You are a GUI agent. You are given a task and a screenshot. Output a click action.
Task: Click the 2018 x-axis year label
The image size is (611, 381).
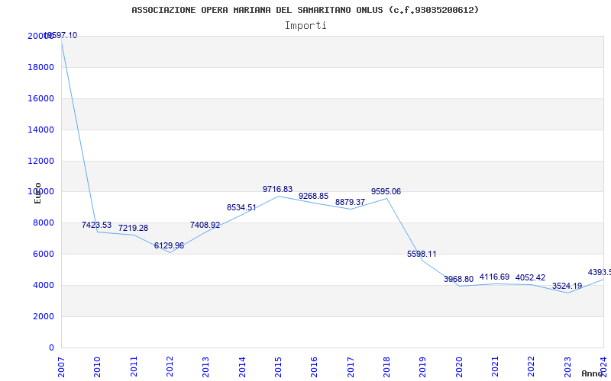386,367
